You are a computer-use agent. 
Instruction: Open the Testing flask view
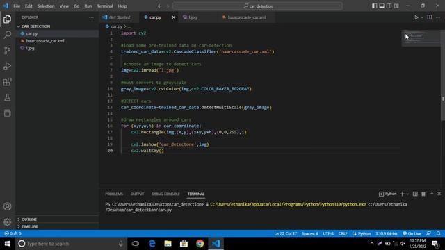point(8,97)
